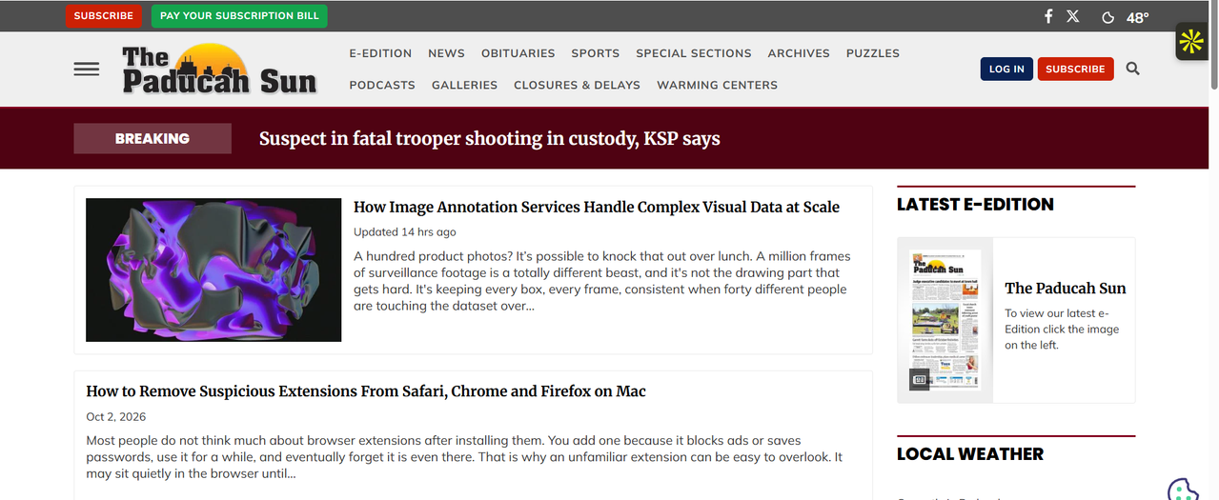Open the SPORTS menu item
This screenshot has height=500, width=1219.
(596, 53)
